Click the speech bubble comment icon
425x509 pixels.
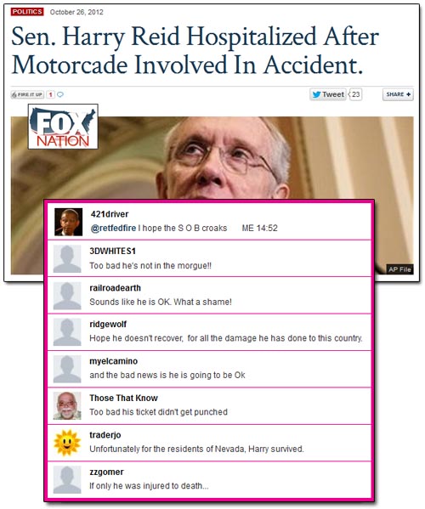pos(60,94)
